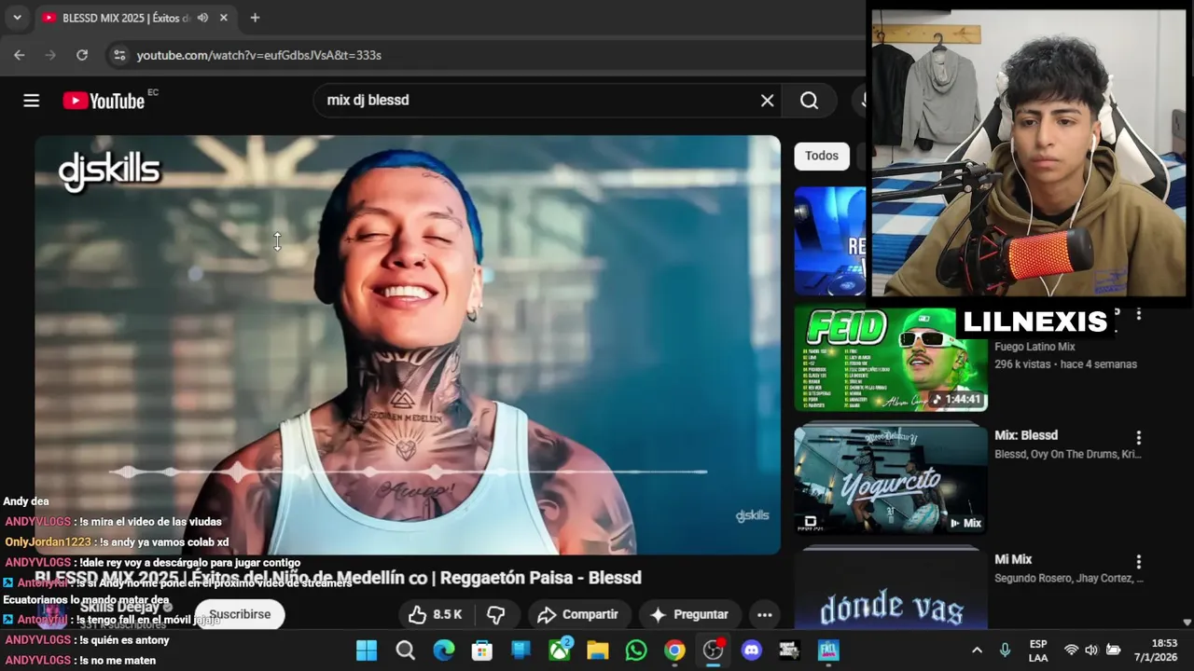Click the video player to pause
The image size is (1194, 671).
coord(408,345)
